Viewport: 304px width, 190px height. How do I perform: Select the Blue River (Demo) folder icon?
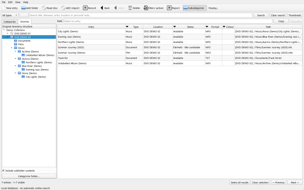19,66
